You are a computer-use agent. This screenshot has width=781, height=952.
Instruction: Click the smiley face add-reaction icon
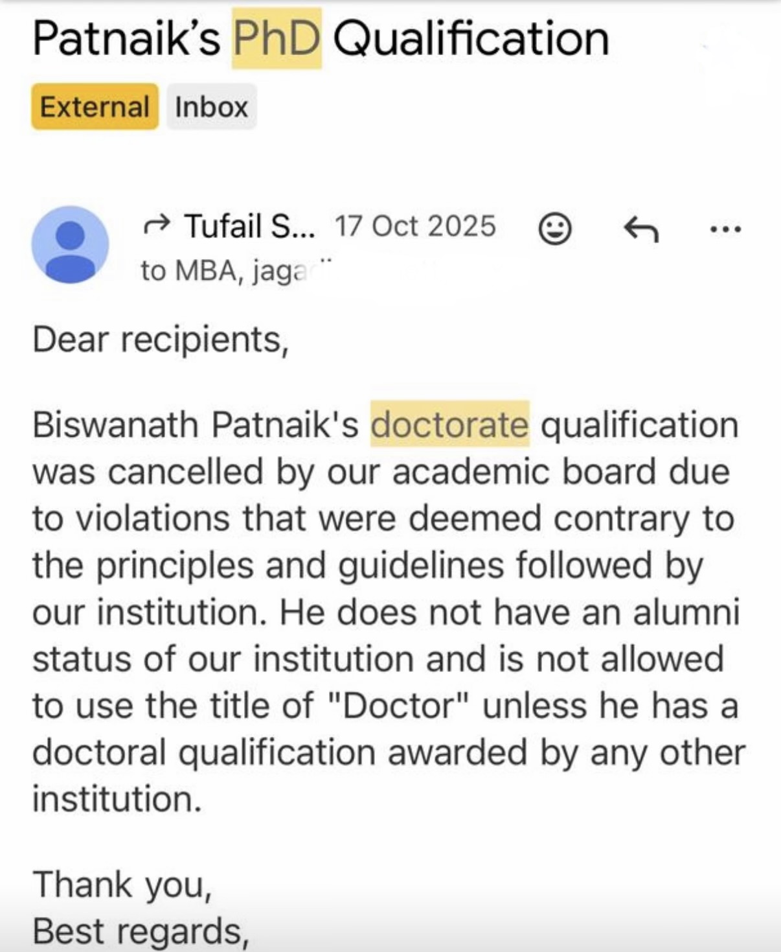click(x=554, y=227)
